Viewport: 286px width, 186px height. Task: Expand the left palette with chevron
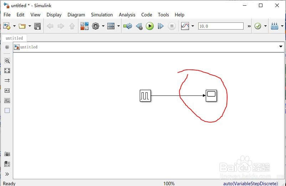point(7,174)
